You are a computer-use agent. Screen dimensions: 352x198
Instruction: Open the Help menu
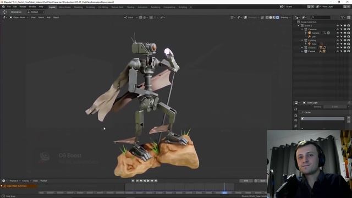pos(41,7)
